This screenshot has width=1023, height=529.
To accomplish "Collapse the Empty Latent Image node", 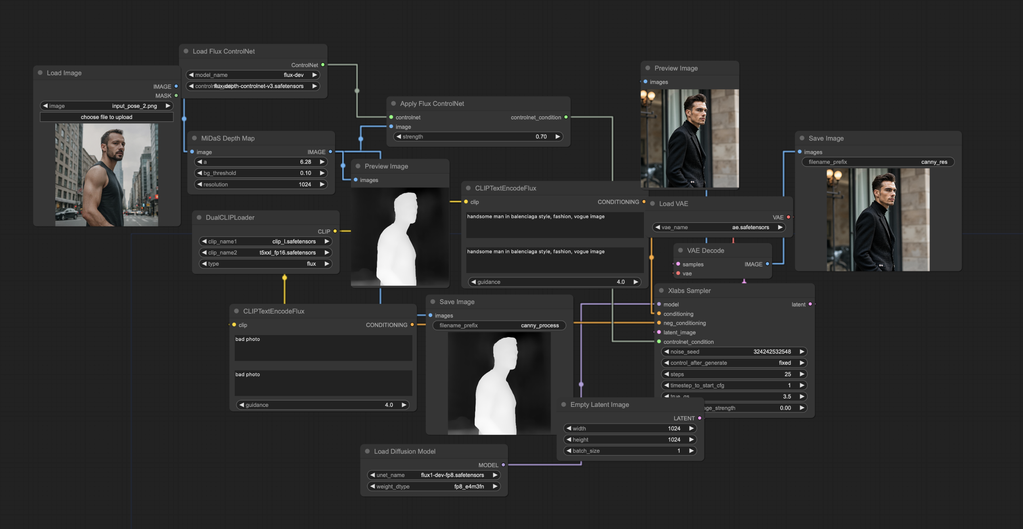I will coord(564,404).
